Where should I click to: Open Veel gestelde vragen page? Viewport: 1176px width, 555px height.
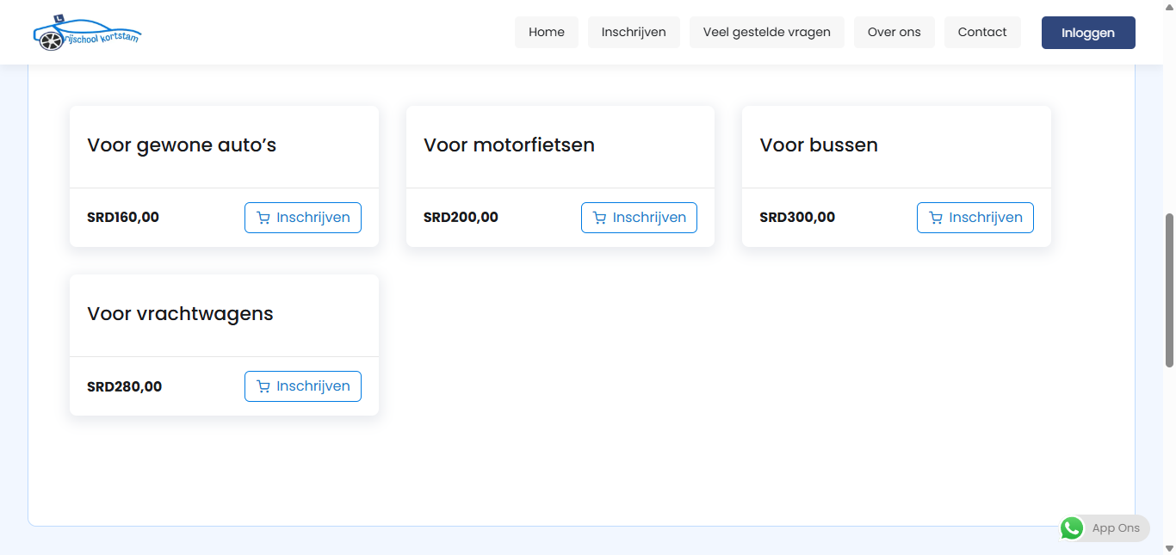click(x=766, y=33)
